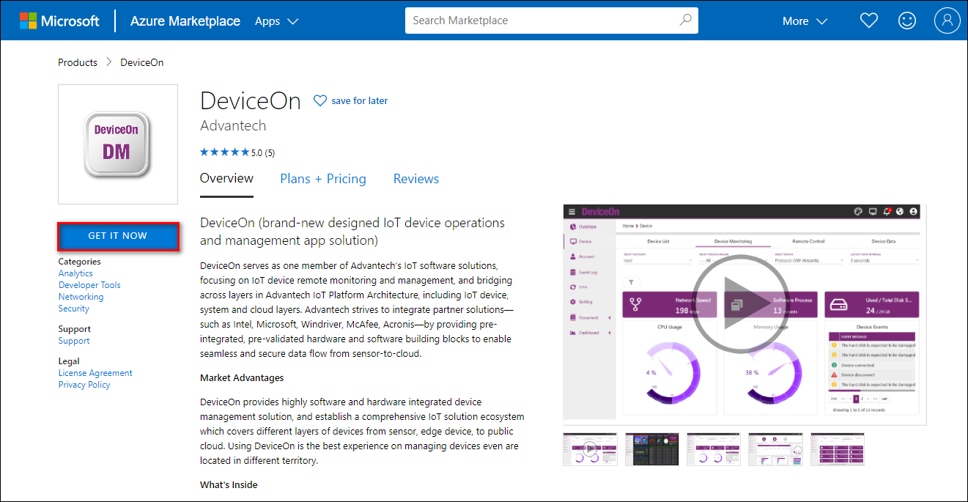The width and height of the screenshot is (968, 502).
Task: Click the DeviceOn DM product logo
Action: 117,144
